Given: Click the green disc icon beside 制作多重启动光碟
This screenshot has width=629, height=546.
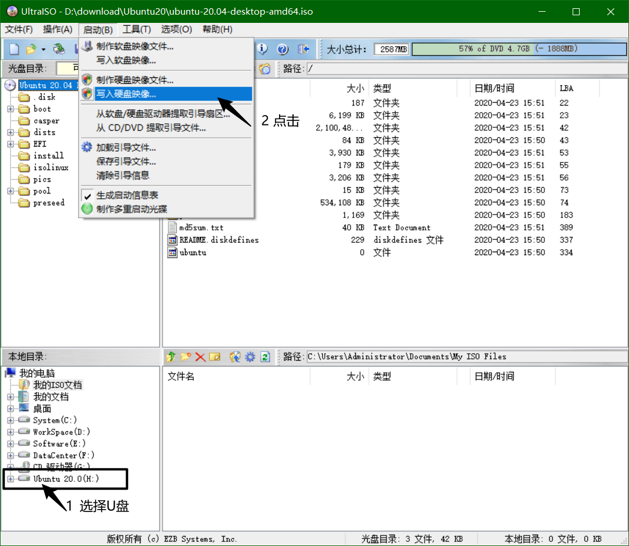Looking at the screenshot, I should [x=87, y=209].
